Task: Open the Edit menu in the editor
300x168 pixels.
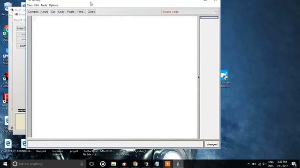Action: coord(37,5)
